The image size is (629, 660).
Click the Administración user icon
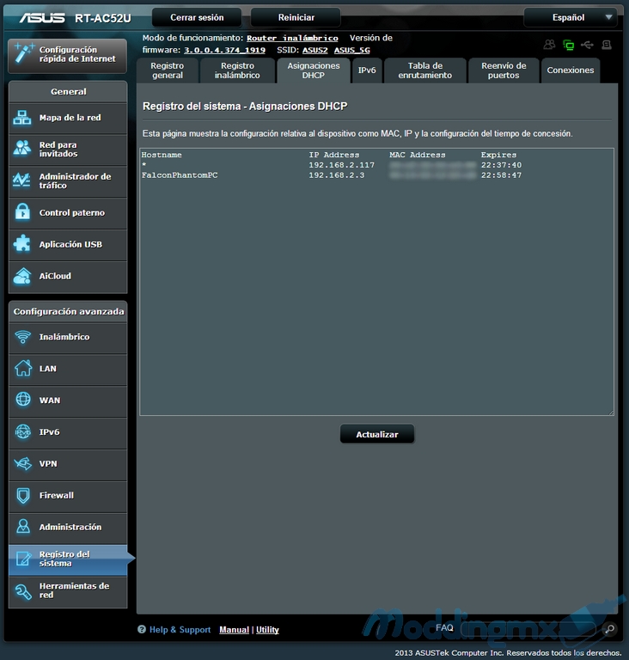(22, 527)
